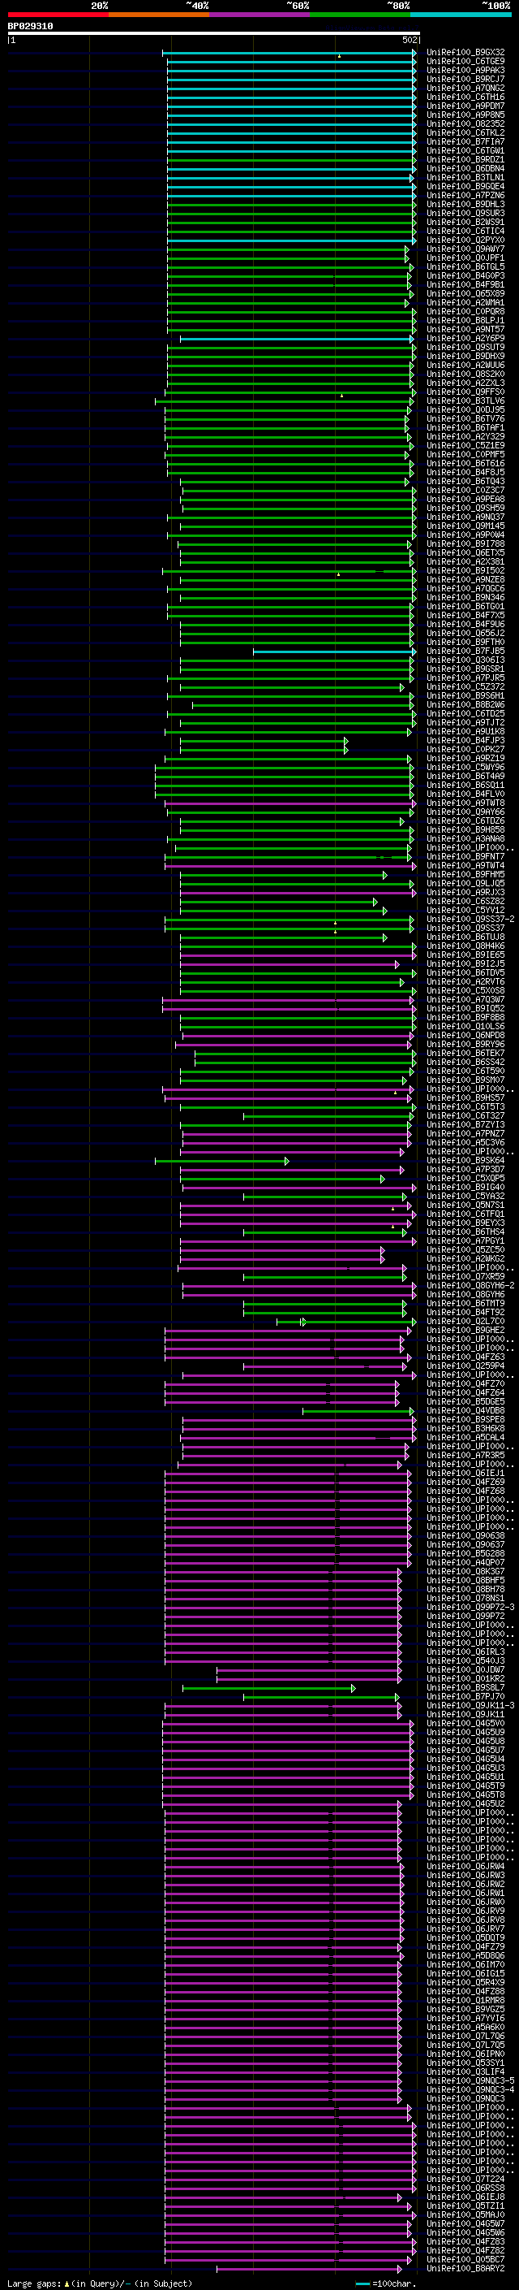This screenshot has height=2290, width=519.
Task: Select the UniRef100_B3TLV6 entry
Action: 465,401
